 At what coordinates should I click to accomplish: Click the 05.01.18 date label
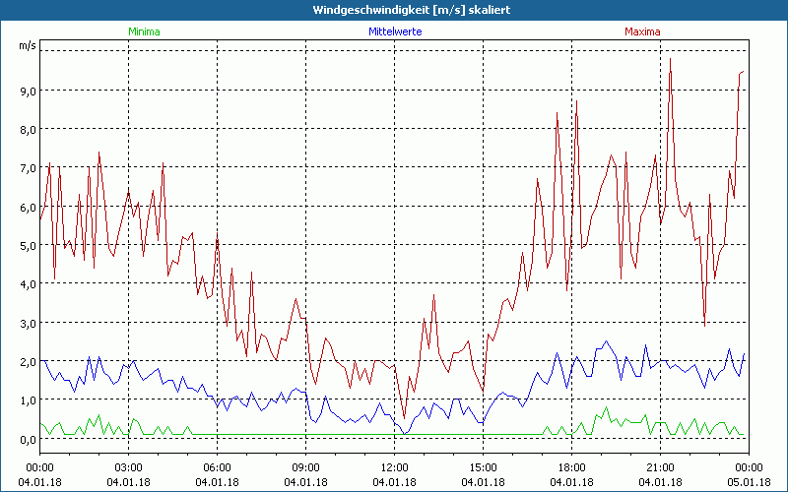pos(749,482)
